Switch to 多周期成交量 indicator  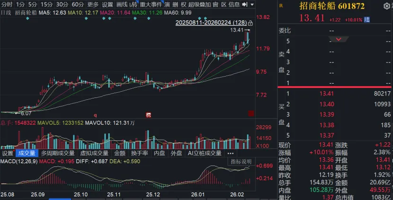[58, 153]
